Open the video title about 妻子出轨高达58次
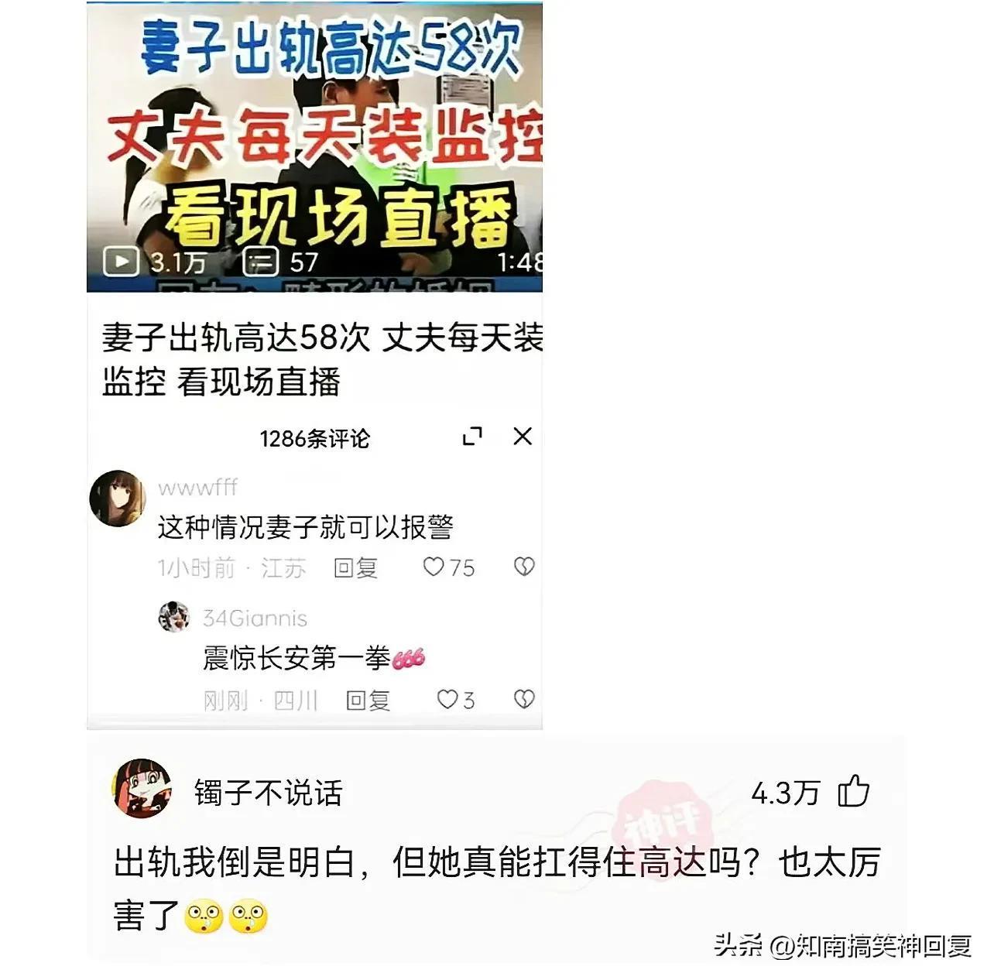 click(322, 360)
